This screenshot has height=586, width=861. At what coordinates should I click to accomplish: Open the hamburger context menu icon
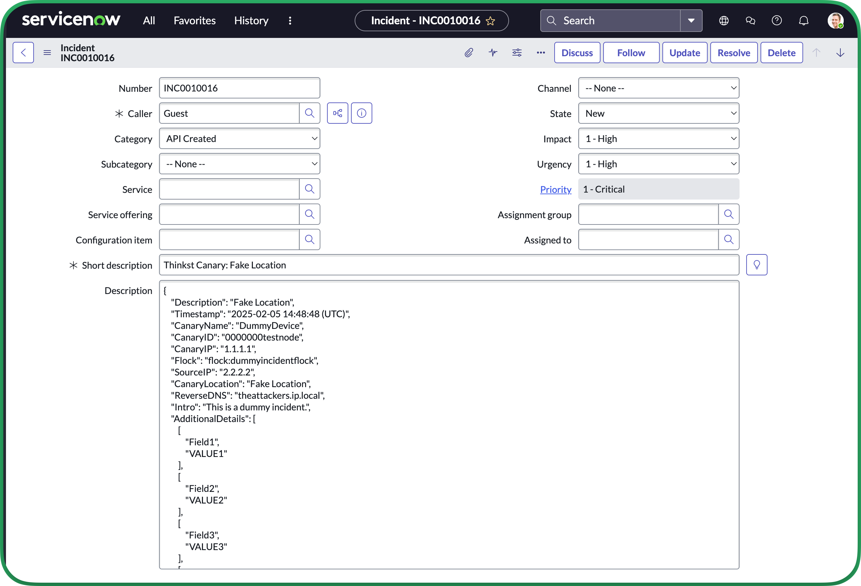click(47, 53)
